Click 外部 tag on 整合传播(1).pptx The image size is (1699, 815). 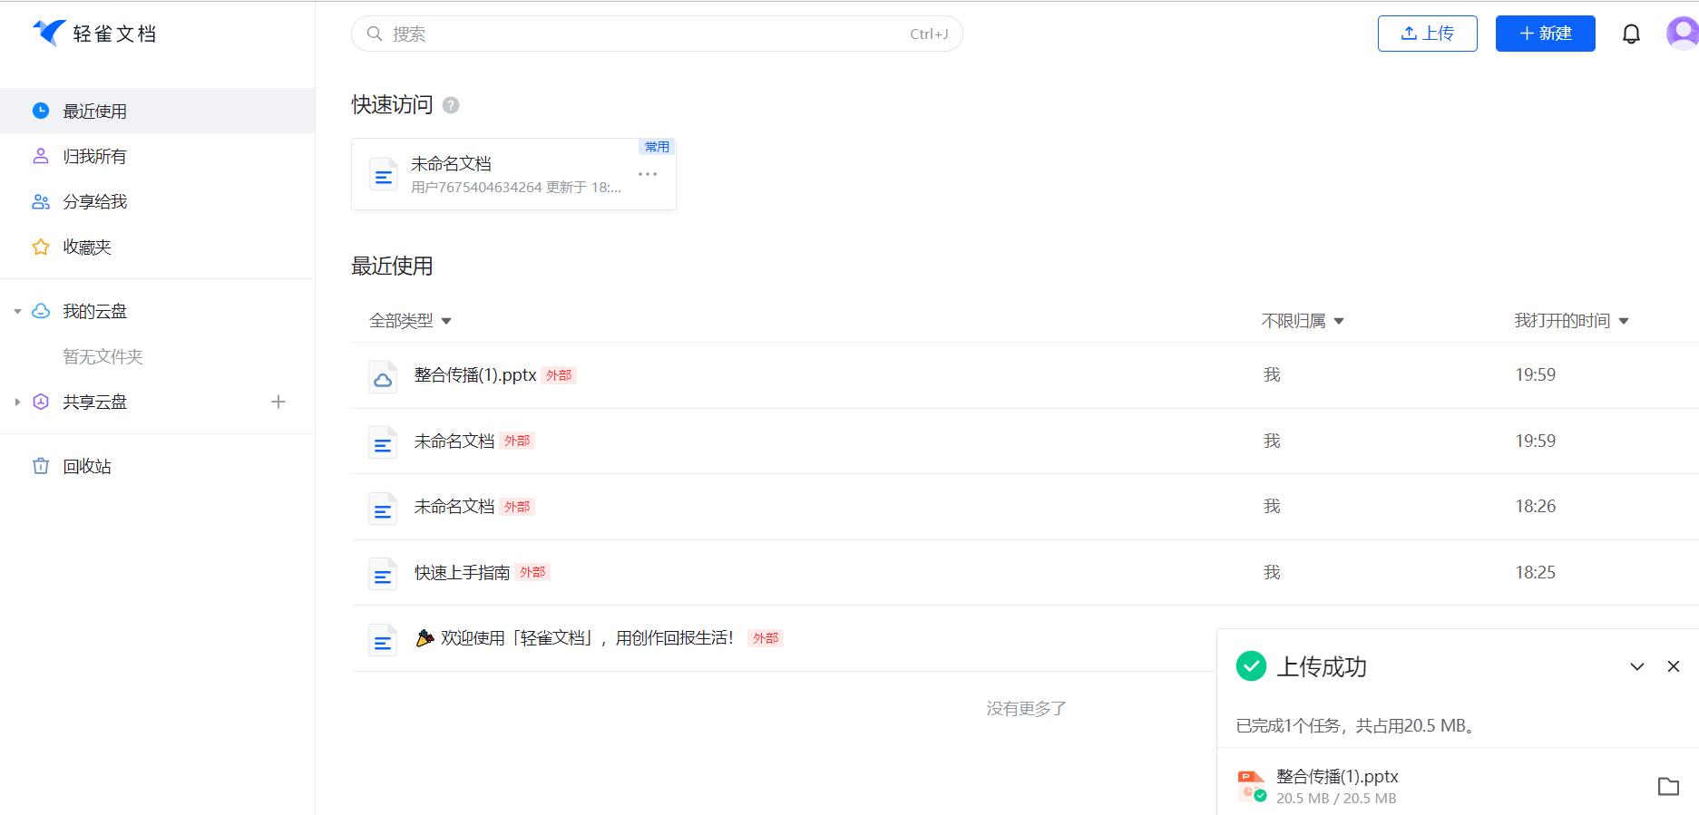click(x=559, y=375)
